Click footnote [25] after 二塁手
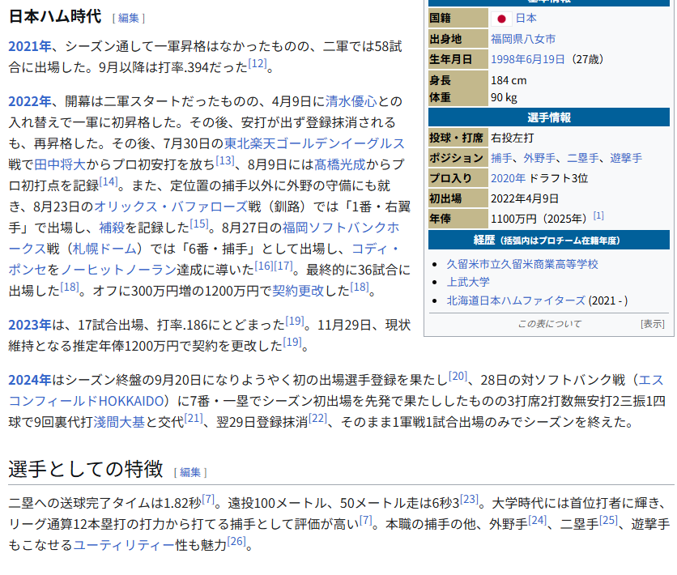This screenshot has height=575, width=677. coord(608,521)
